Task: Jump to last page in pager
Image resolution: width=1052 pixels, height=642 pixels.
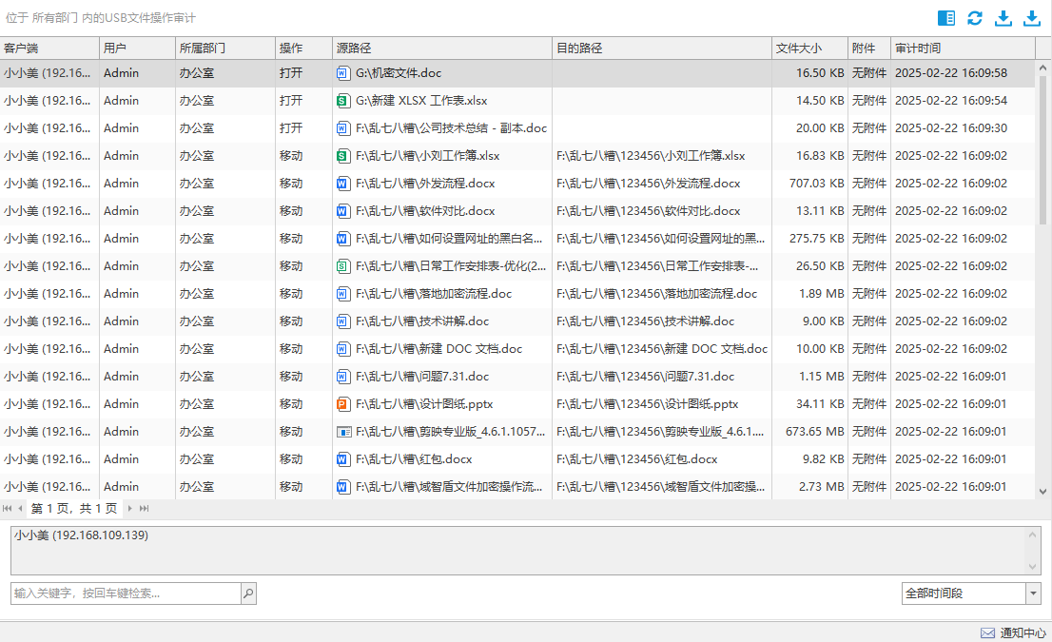Action: point(145,509)
